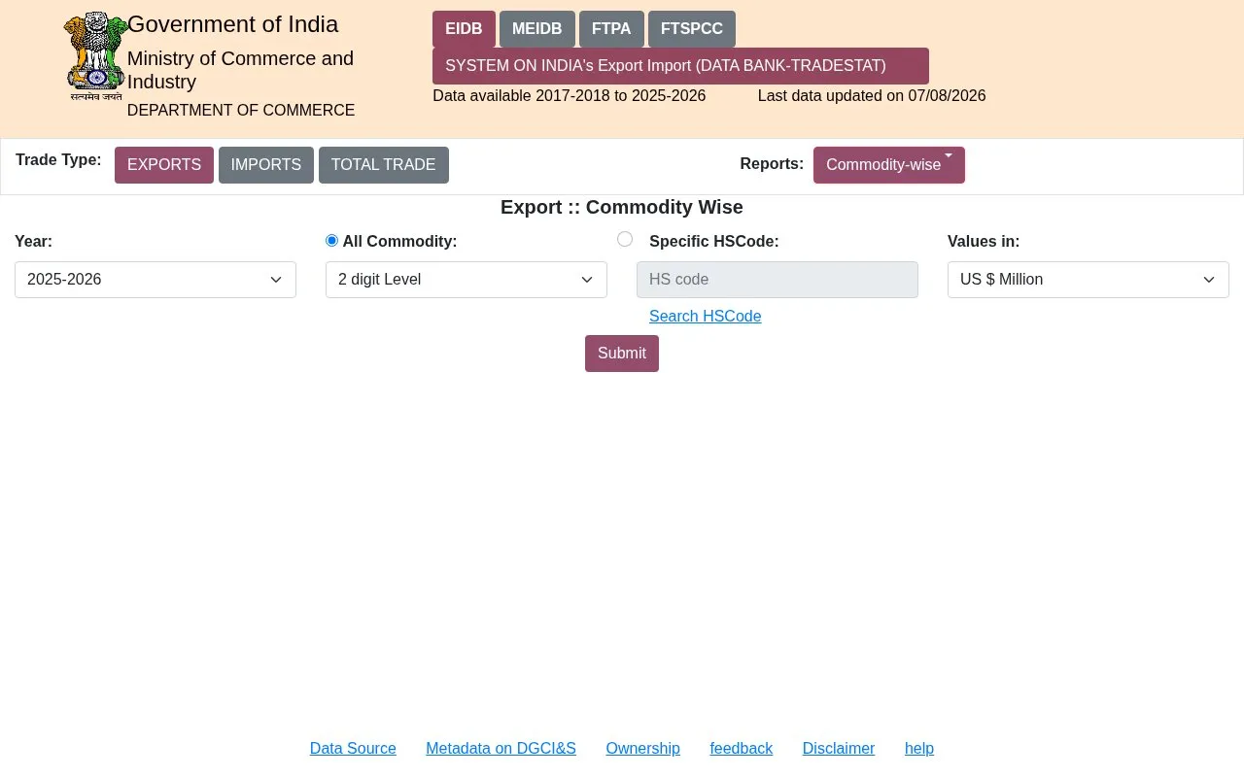Select the All Commodity radio button
1244x777 pixels.
click(x=332, y=240)
